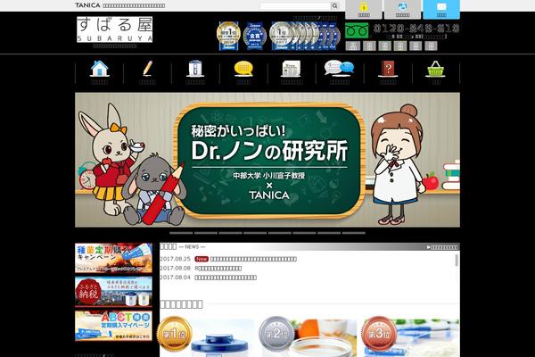Screen dimensions: 535x357
Task: Select the last carousel slide indicator
Action: [354, 233]
